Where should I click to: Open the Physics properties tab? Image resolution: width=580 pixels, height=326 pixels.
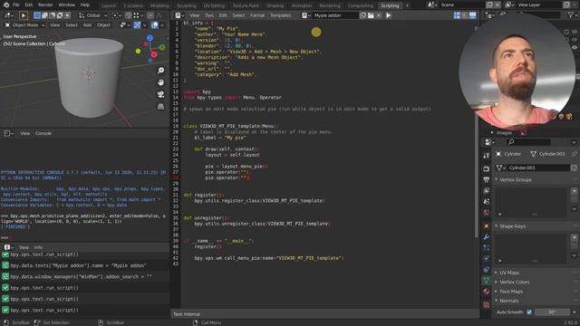tap(487, 259)
